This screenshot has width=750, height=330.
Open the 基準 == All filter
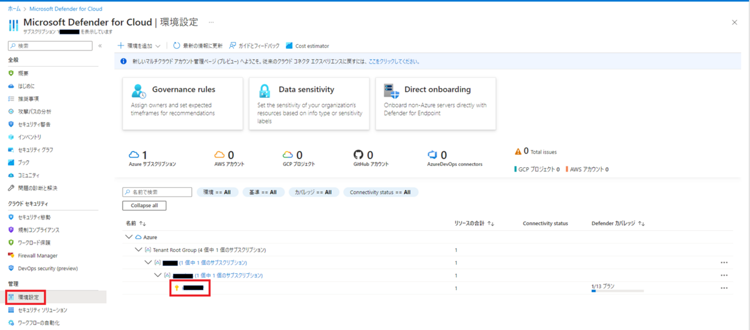click(263, 192)
